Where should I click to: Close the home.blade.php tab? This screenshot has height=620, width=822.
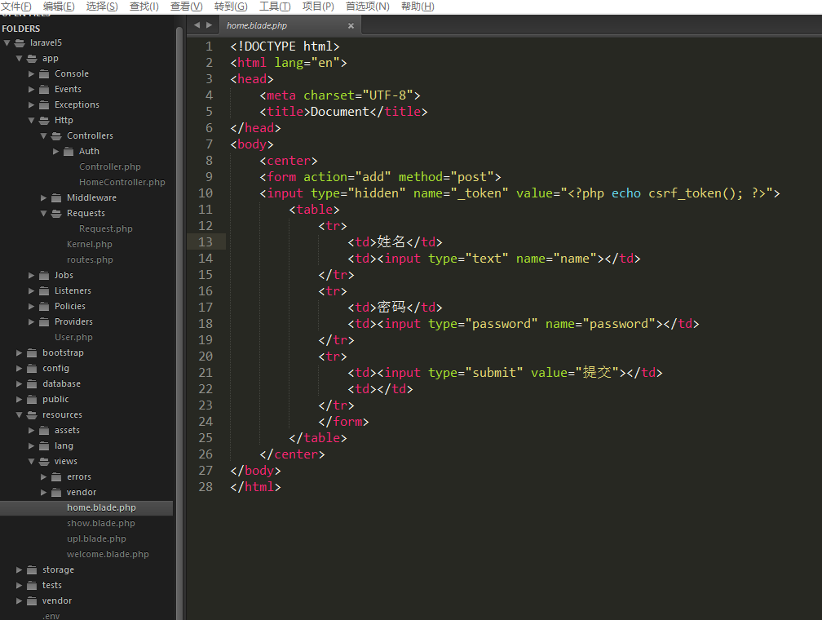click(351, 26)
